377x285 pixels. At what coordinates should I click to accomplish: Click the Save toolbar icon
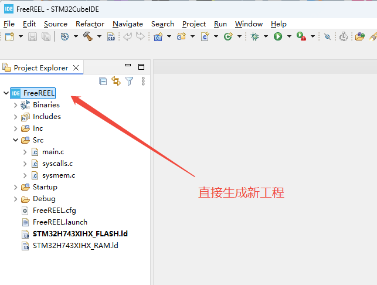[x=32, y=36]
